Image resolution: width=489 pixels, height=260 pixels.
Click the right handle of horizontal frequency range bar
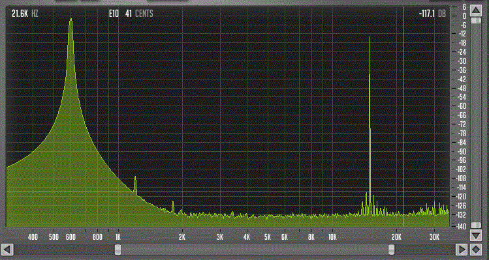click(x=391, y=250)
